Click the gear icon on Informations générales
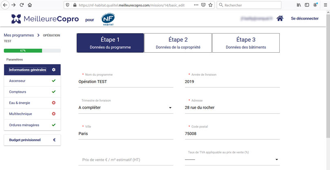330x170 pixels. [54, 70]
